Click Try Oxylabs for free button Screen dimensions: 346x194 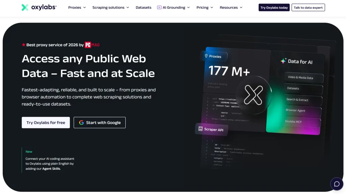(x=46, y=122)
